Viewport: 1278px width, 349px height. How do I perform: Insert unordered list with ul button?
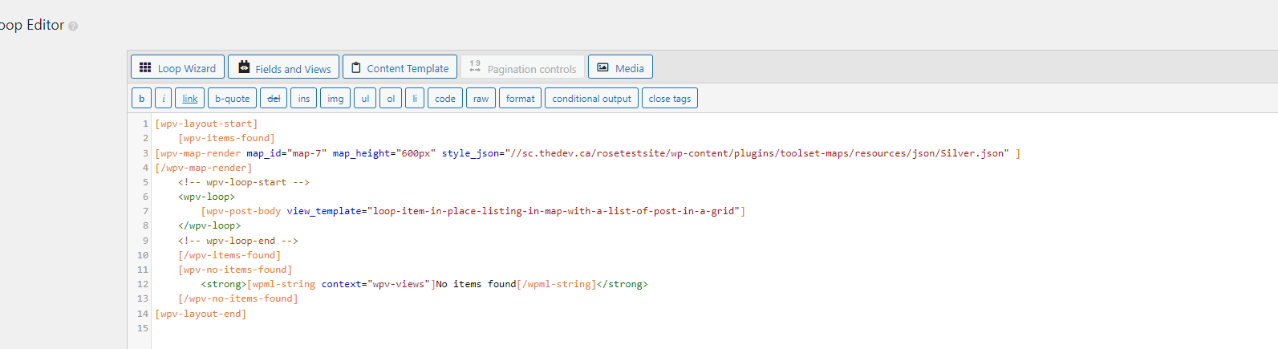pyautogui.click(x=365, y=98)
